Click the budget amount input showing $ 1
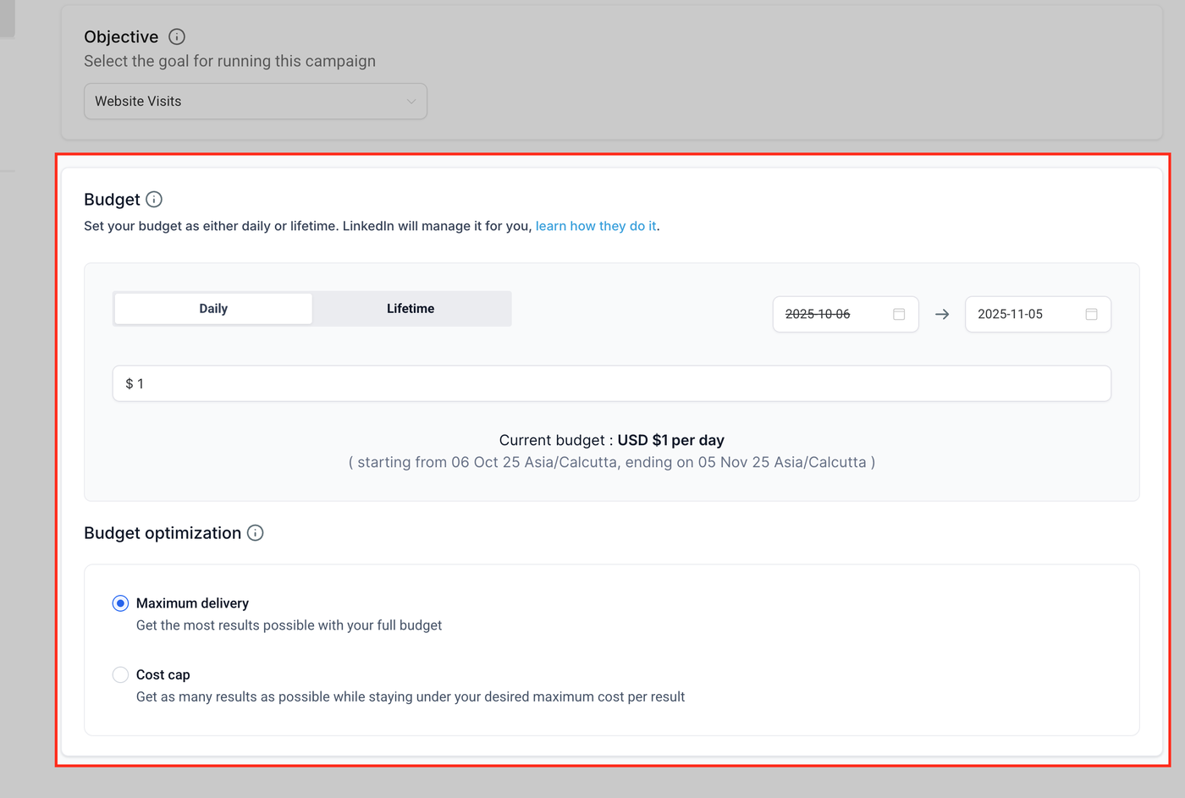Image resolution: width=1185 pixels, height=798 pixels. (611, 383)
